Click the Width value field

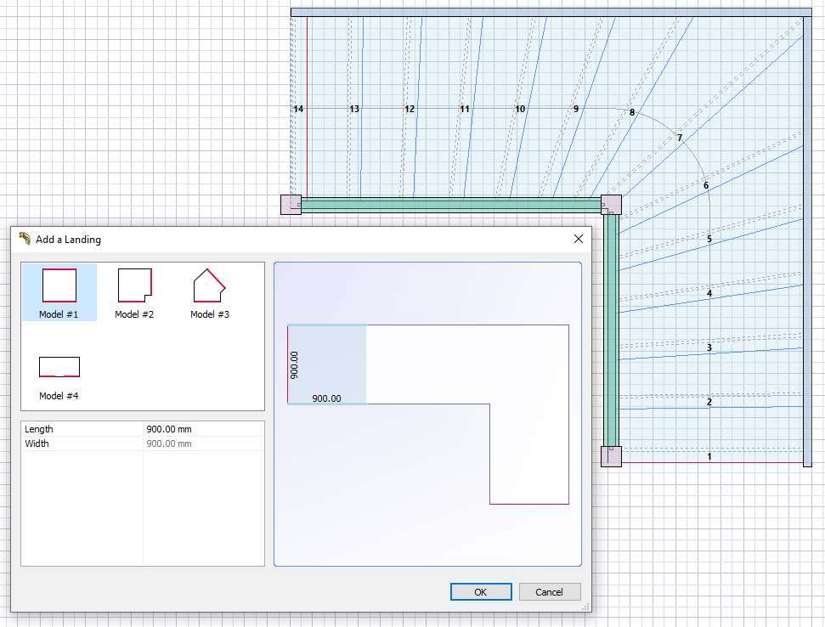[x=203, y=443]
